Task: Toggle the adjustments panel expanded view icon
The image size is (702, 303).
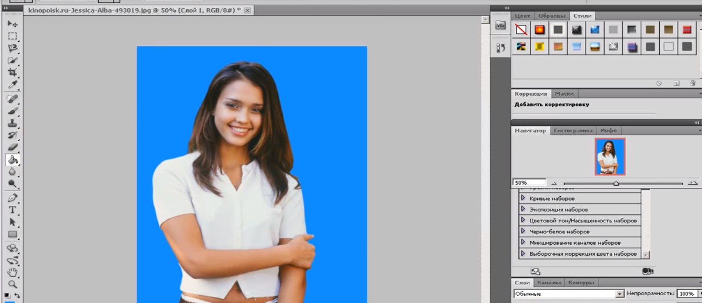Action: point(535,271)
